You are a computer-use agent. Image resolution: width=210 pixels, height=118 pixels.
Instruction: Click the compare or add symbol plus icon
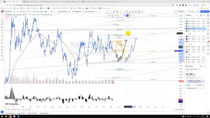pos(14,11)
